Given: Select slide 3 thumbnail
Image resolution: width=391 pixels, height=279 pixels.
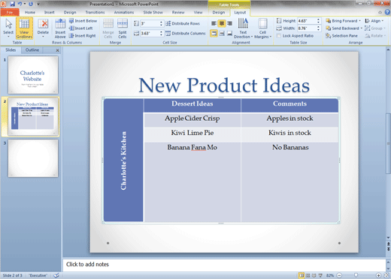Looking at the screenshot, I should click(33, 158).
